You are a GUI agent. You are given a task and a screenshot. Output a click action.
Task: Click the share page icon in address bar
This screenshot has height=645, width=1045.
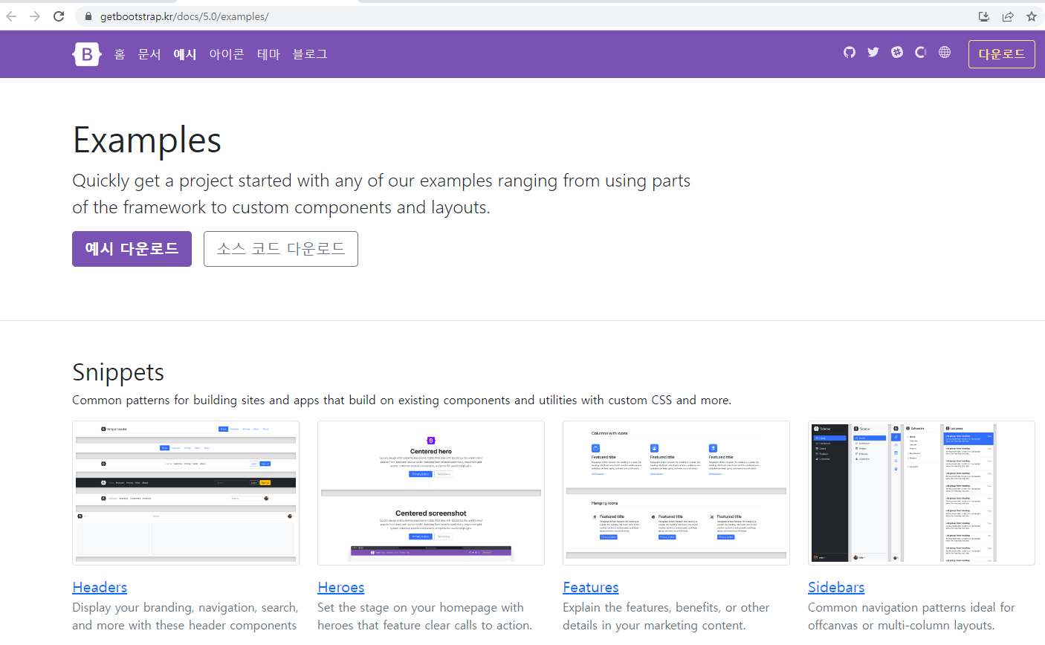tap(1008, 16)
